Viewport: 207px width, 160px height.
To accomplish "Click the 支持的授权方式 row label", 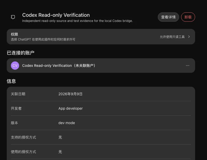I will 23,137.
